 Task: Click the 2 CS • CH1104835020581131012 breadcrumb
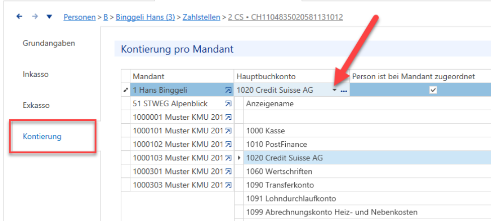285,17
